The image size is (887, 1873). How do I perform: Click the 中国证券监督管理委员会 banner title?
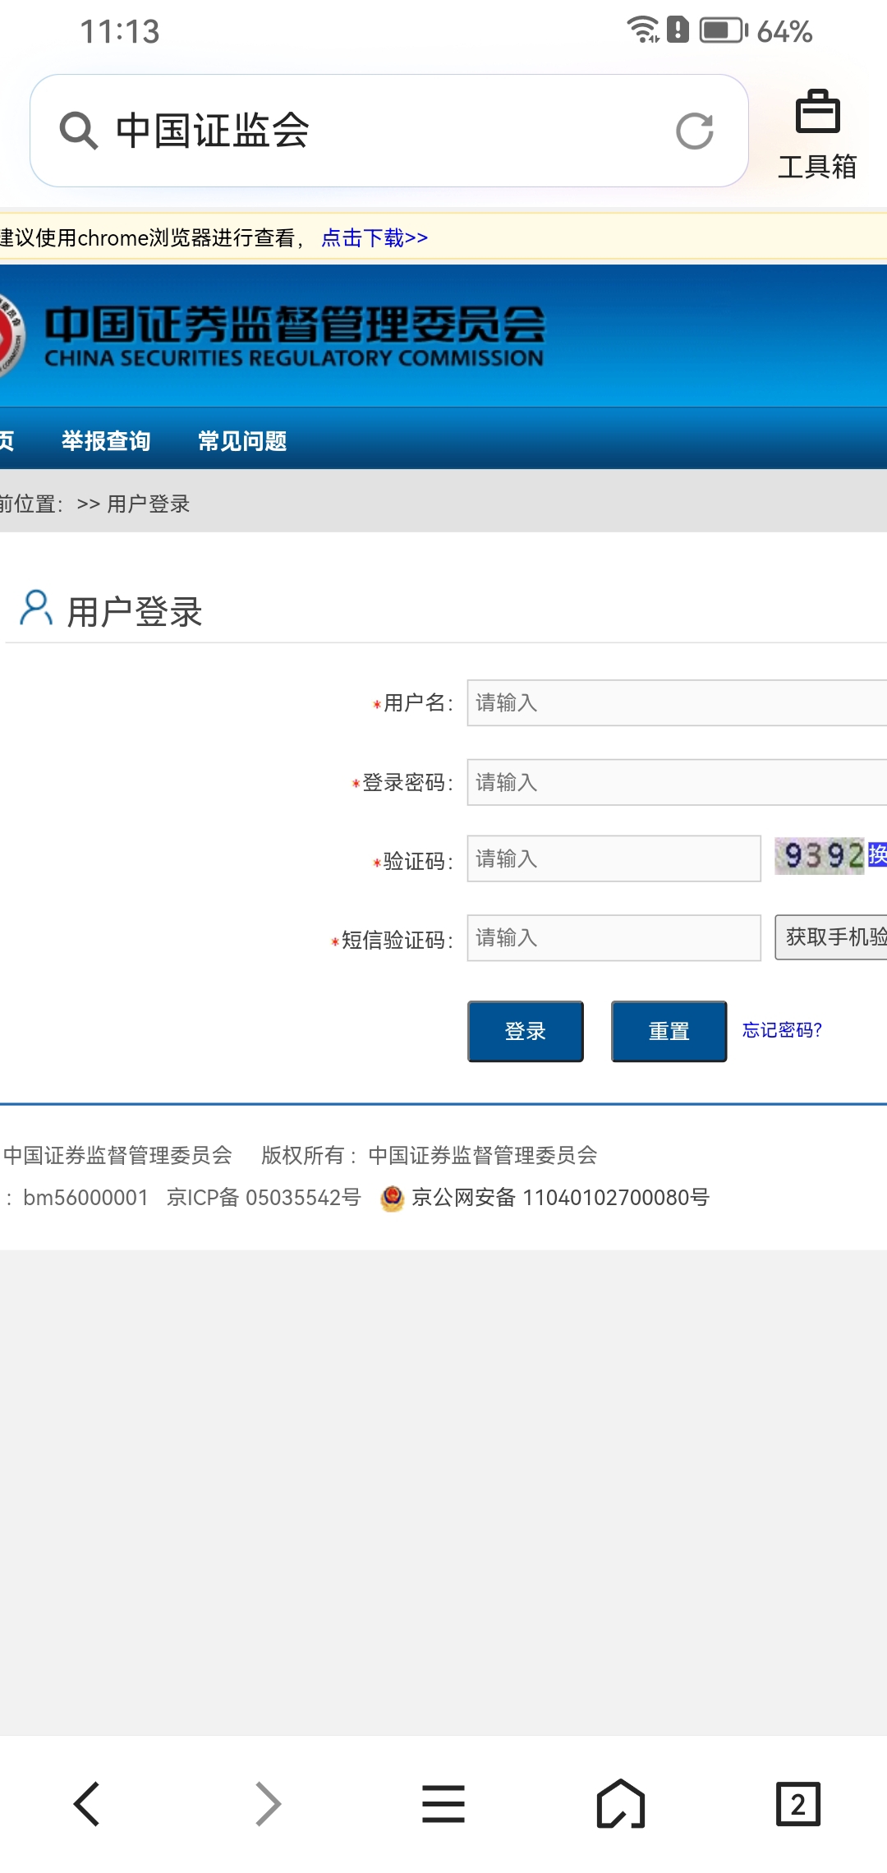pos(295,335)
